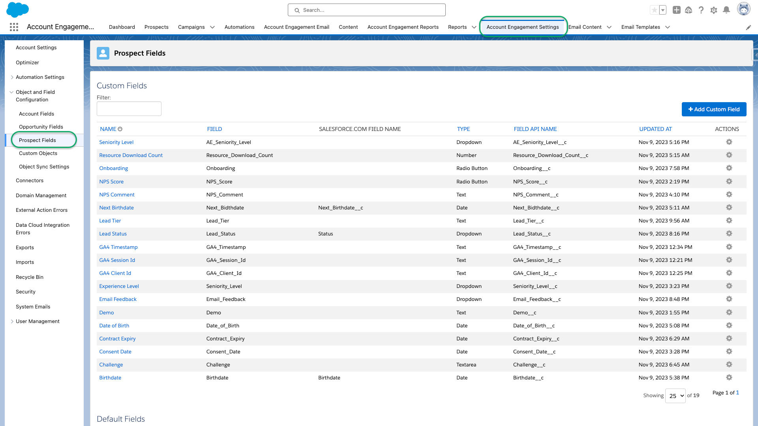Open Connectors in the sidebar
This screenshot has width=758, height=426.
pyautogui.click(x=30, y=181)
